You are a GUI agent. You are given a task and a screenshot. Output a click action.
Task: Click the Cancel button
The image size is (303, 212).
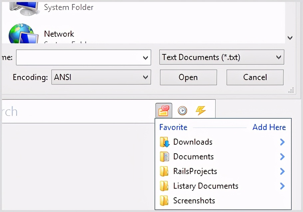(x=255, y=77)
